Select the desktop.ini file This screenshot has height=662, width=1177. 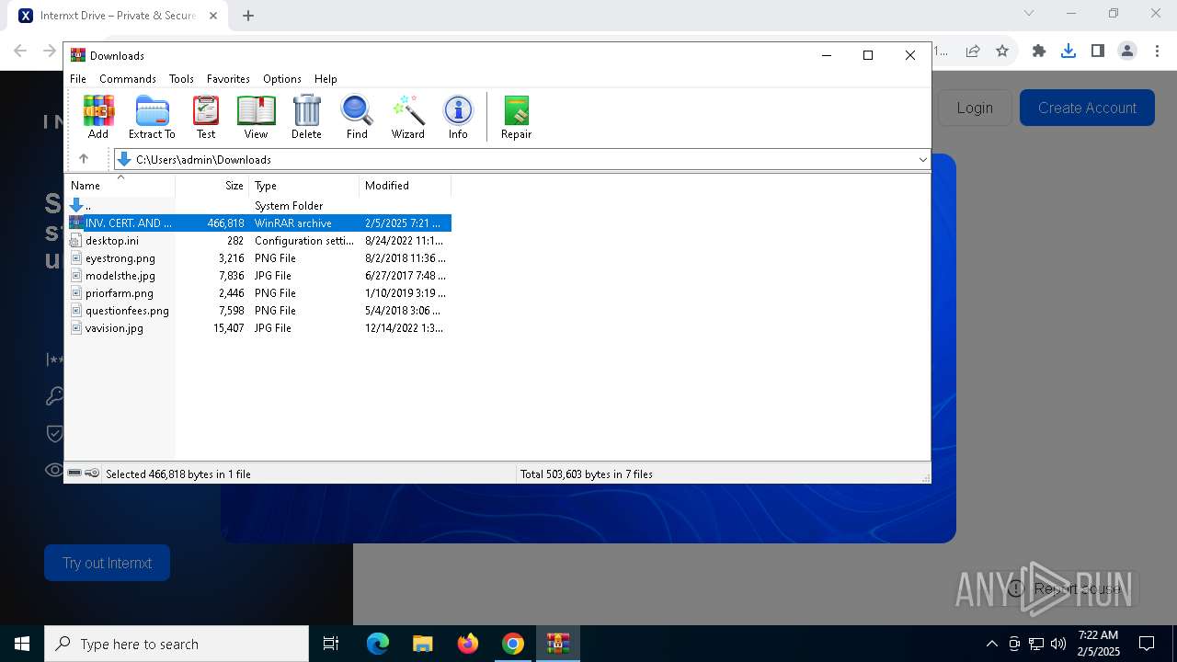tap(257, 241)
